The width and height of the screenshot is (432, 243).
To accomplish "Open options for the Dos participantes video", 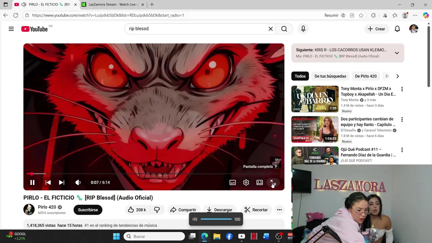I will click(402, 119).
